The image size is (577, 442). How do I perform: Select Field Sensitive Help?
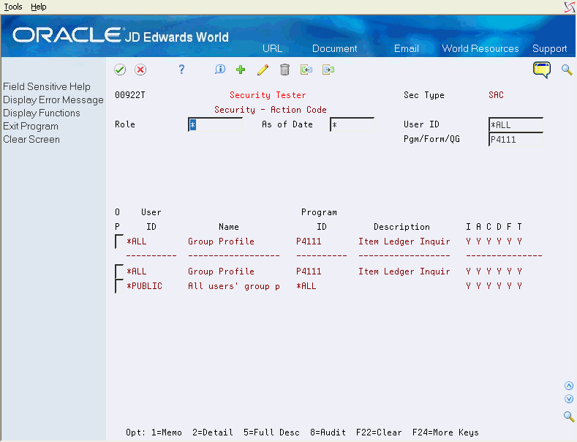[x=47, y=86]
